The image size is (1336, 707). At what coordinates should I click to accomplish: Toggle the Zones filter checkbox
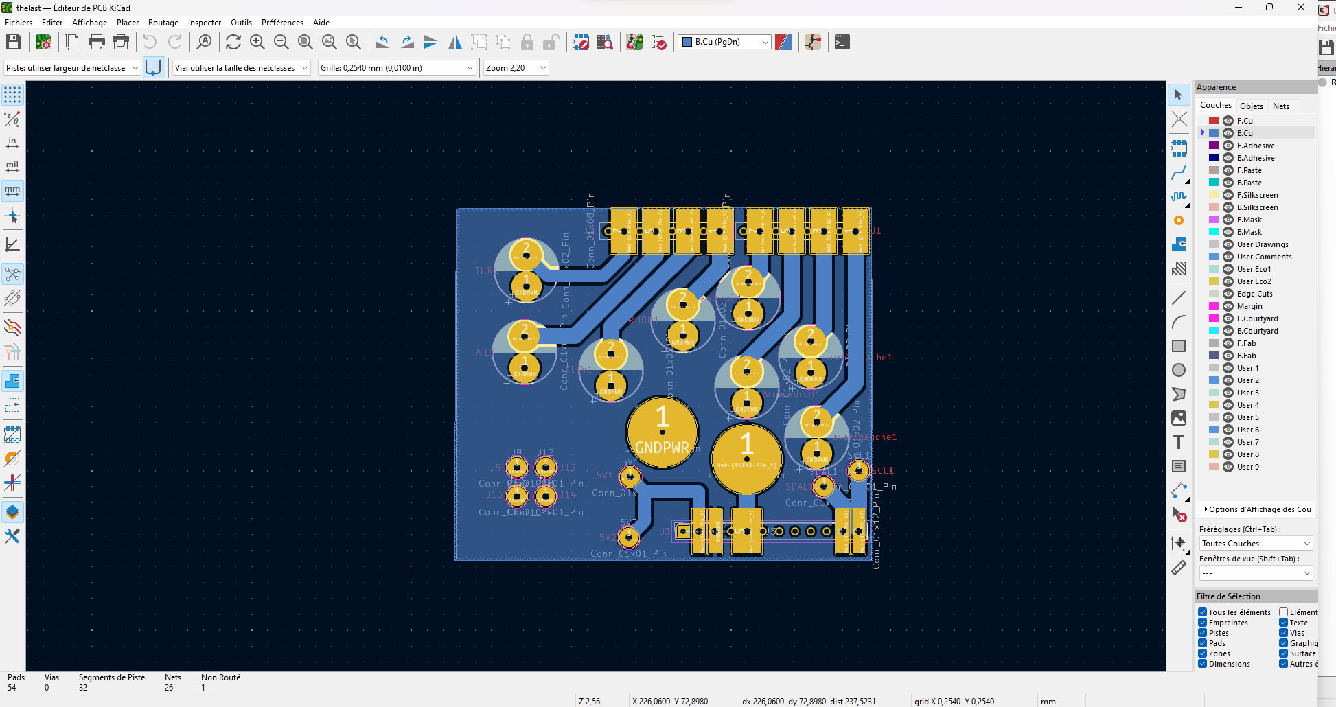[1203, 653]
